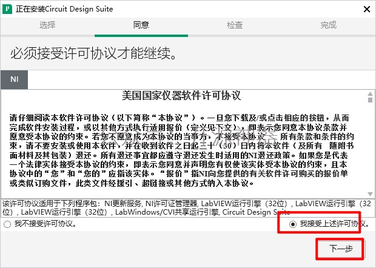This screenshot has width=376, height=268.
Task: Go to the 检查 step tab
Action: (x=235, y=25)
